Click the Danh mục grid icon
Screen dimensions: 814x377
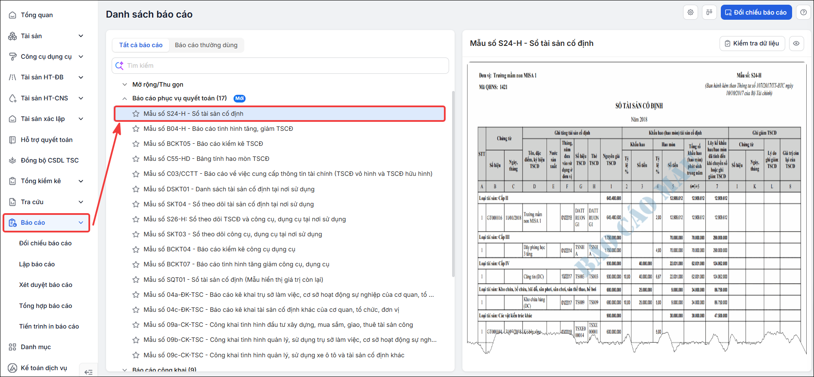12,347
